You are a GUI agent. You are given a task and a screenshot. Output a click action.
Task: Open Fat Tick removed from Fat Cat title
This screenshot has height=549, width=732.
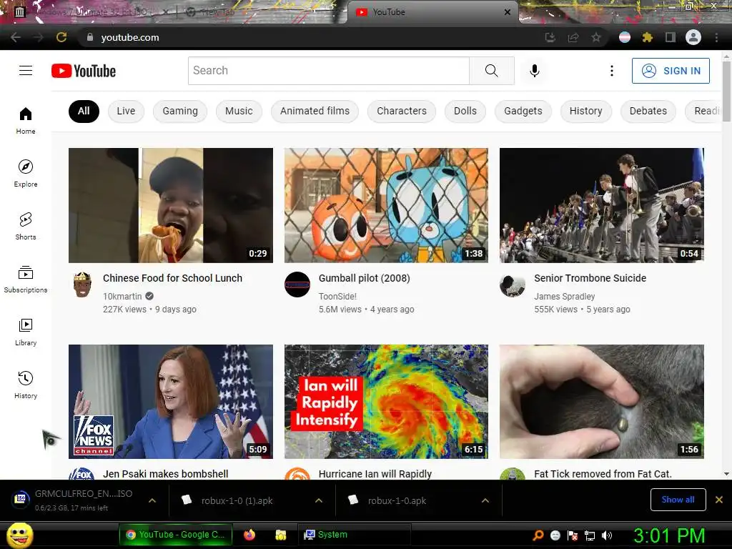pyautogui.click(x=603, y=474)
